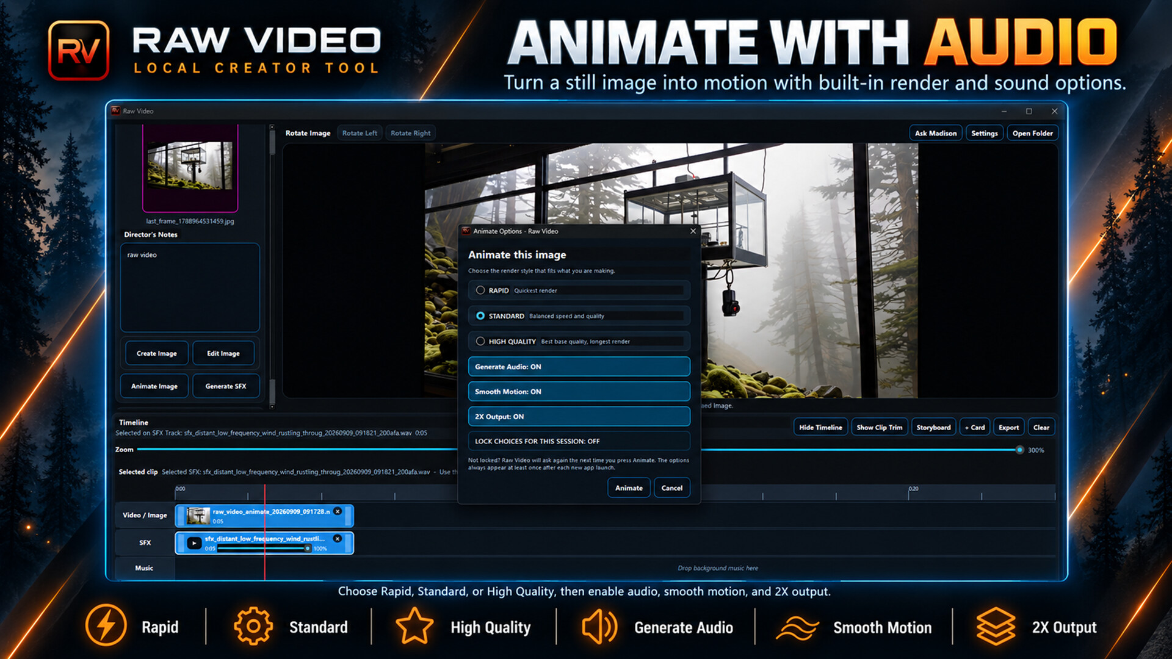
Task: Click the Music track drop area
Action: click(x=615, y=568)
